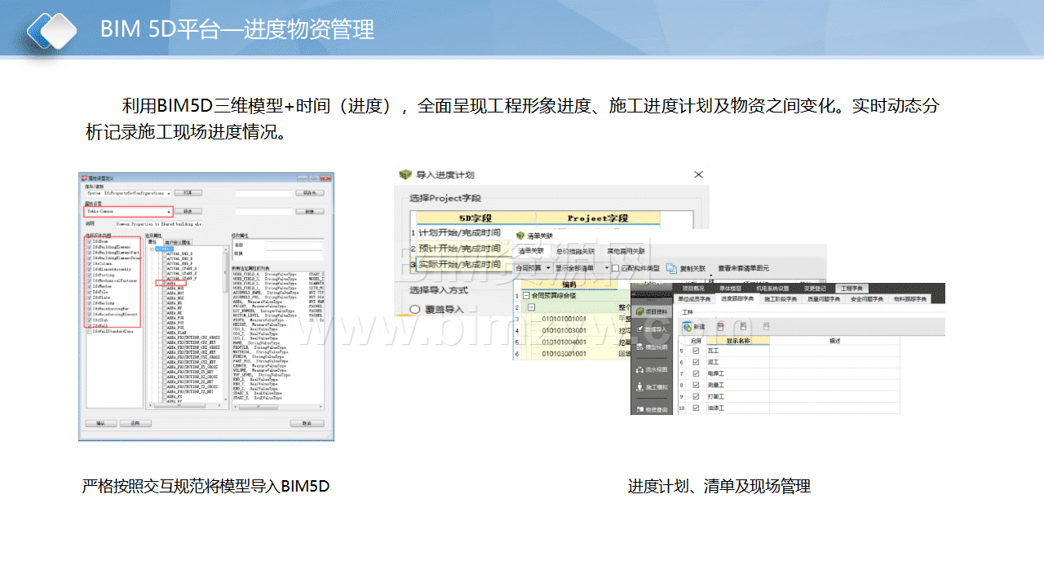Click the 取消 button in property dialog
The height and width of the screenshot is (587, 1044).
point(307,423)
